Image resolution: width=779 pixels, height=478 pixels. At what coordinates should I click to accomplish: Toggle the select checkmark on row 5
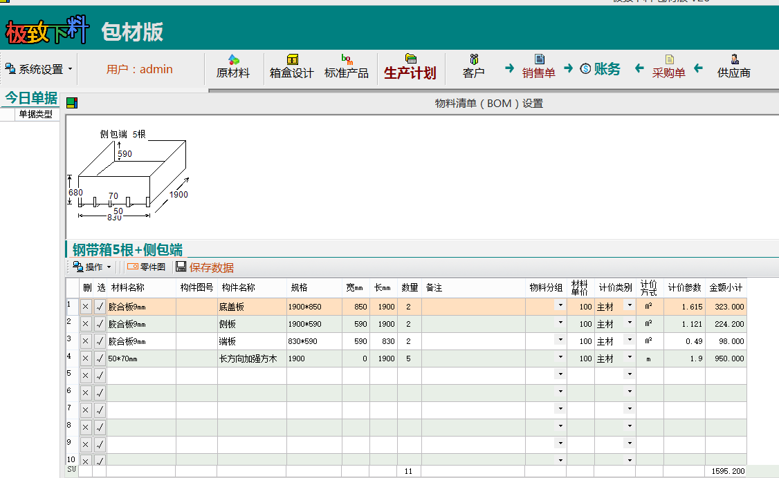[x=100, y=376]
